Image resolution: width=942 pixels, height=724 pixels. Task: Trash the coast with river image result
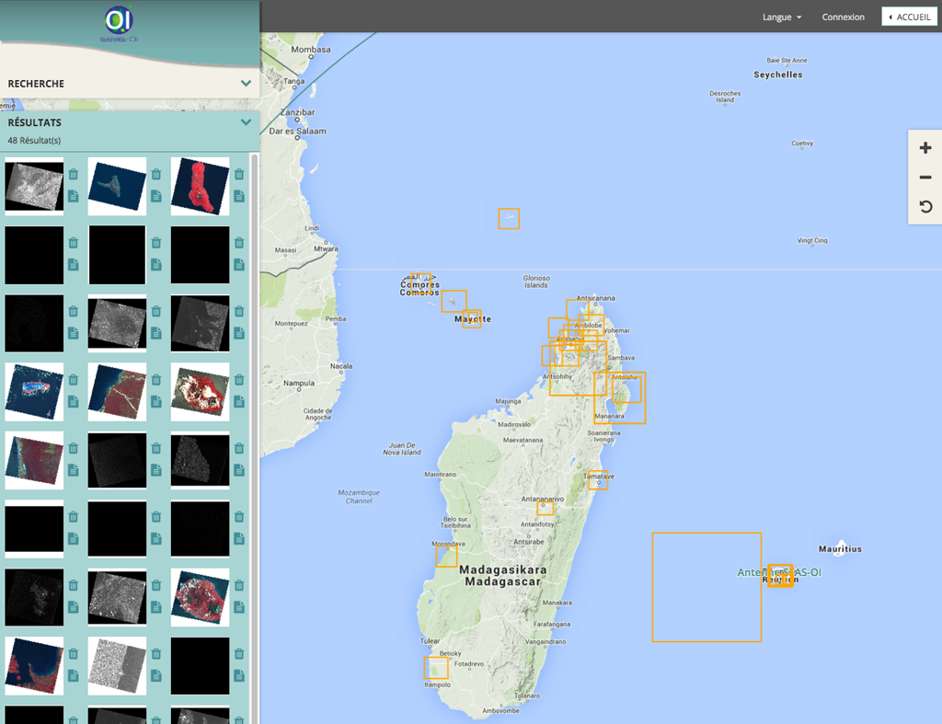click(156, 380)
